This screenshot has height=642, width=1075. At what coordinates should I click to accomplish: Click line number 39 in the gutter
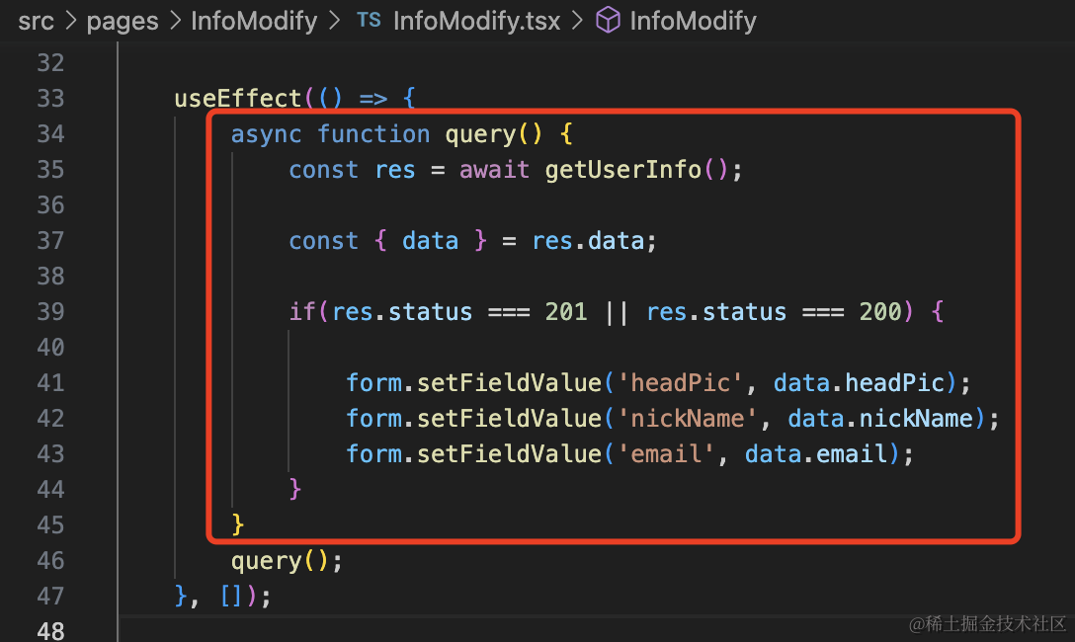(50, 312)
